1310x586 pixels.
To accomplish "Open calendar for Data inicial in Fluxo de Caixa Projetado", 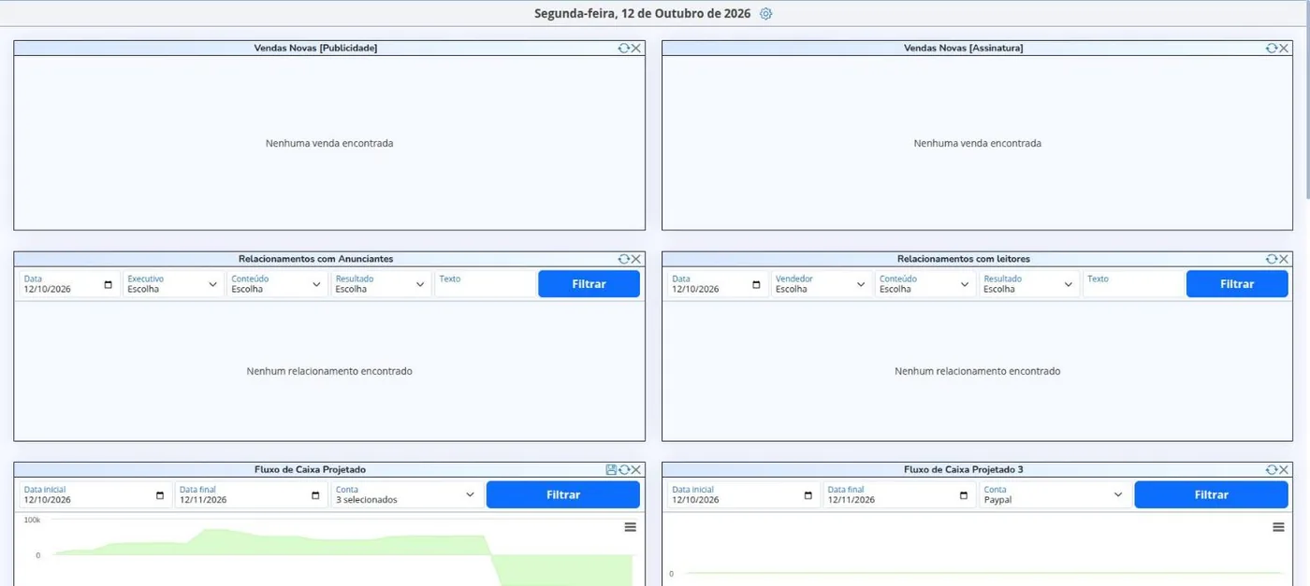I will 160,495.
